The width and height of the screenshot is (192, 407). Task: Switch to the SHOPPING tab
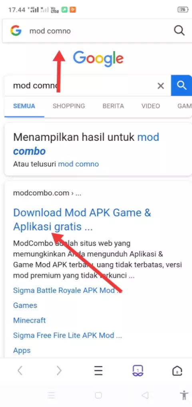[69, 106]
